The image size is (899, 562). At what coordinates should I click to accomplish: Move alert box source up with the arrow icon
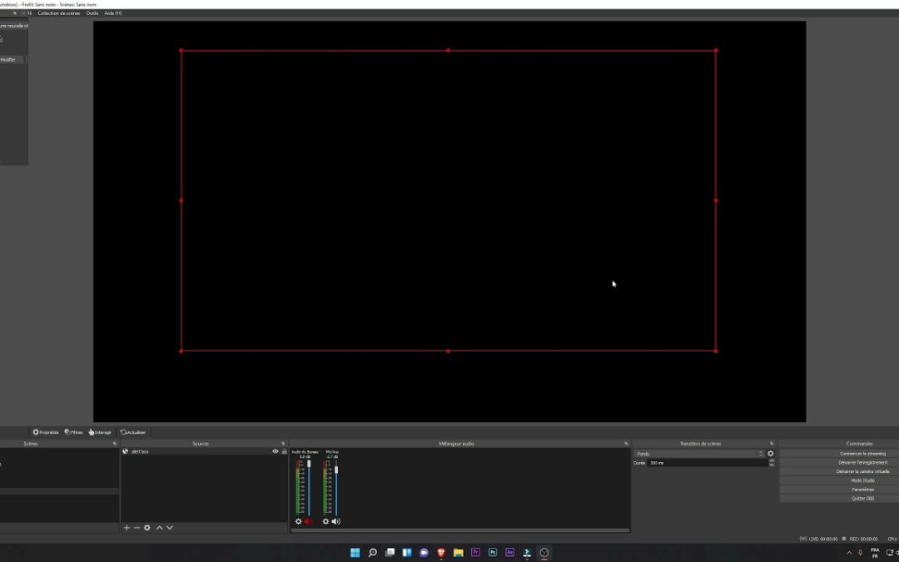tap(158, 528)
